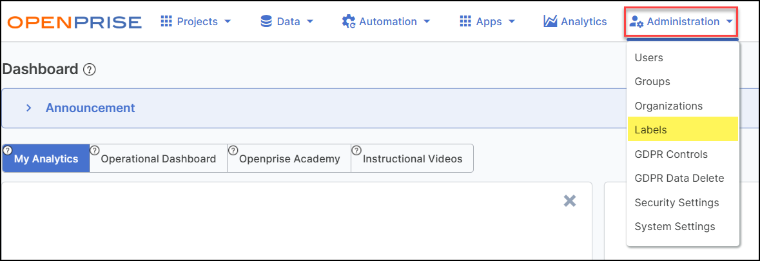Image resolution: width=760 pixels, height=261 pixels.
Task: Click the Dashboard help question mark icon
Action: (90, 70)
